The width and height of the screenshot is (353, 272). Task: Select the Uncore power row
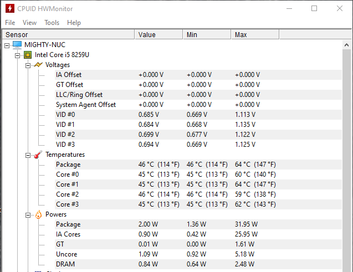tap(198, 254)
